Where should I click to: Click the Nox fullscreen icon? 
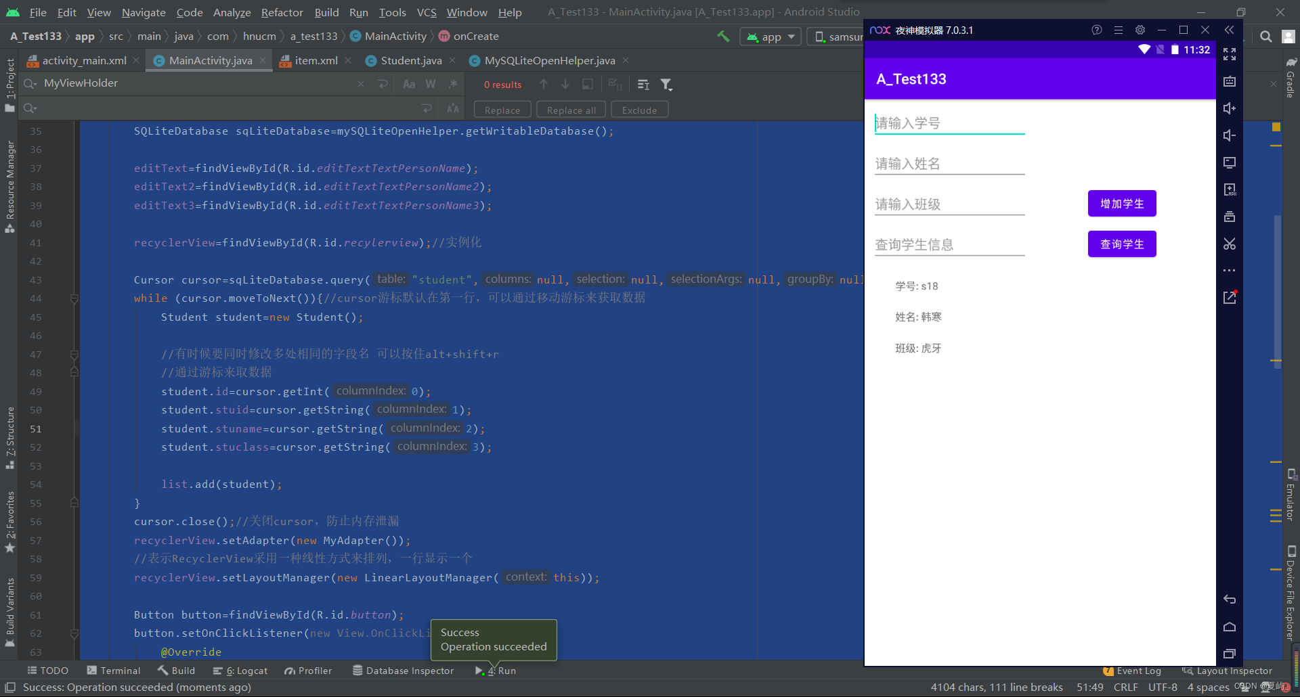point(1230,54)
